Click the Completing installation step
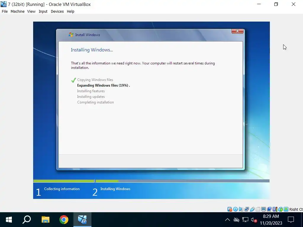303x227 pixels. [96, 102]
